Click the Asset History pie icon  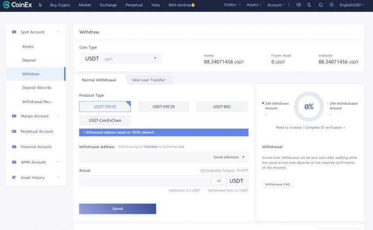coord(14,178)
